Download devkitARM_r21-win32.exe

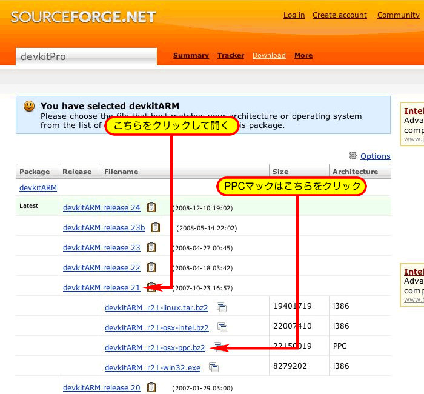tap(153, 368)
